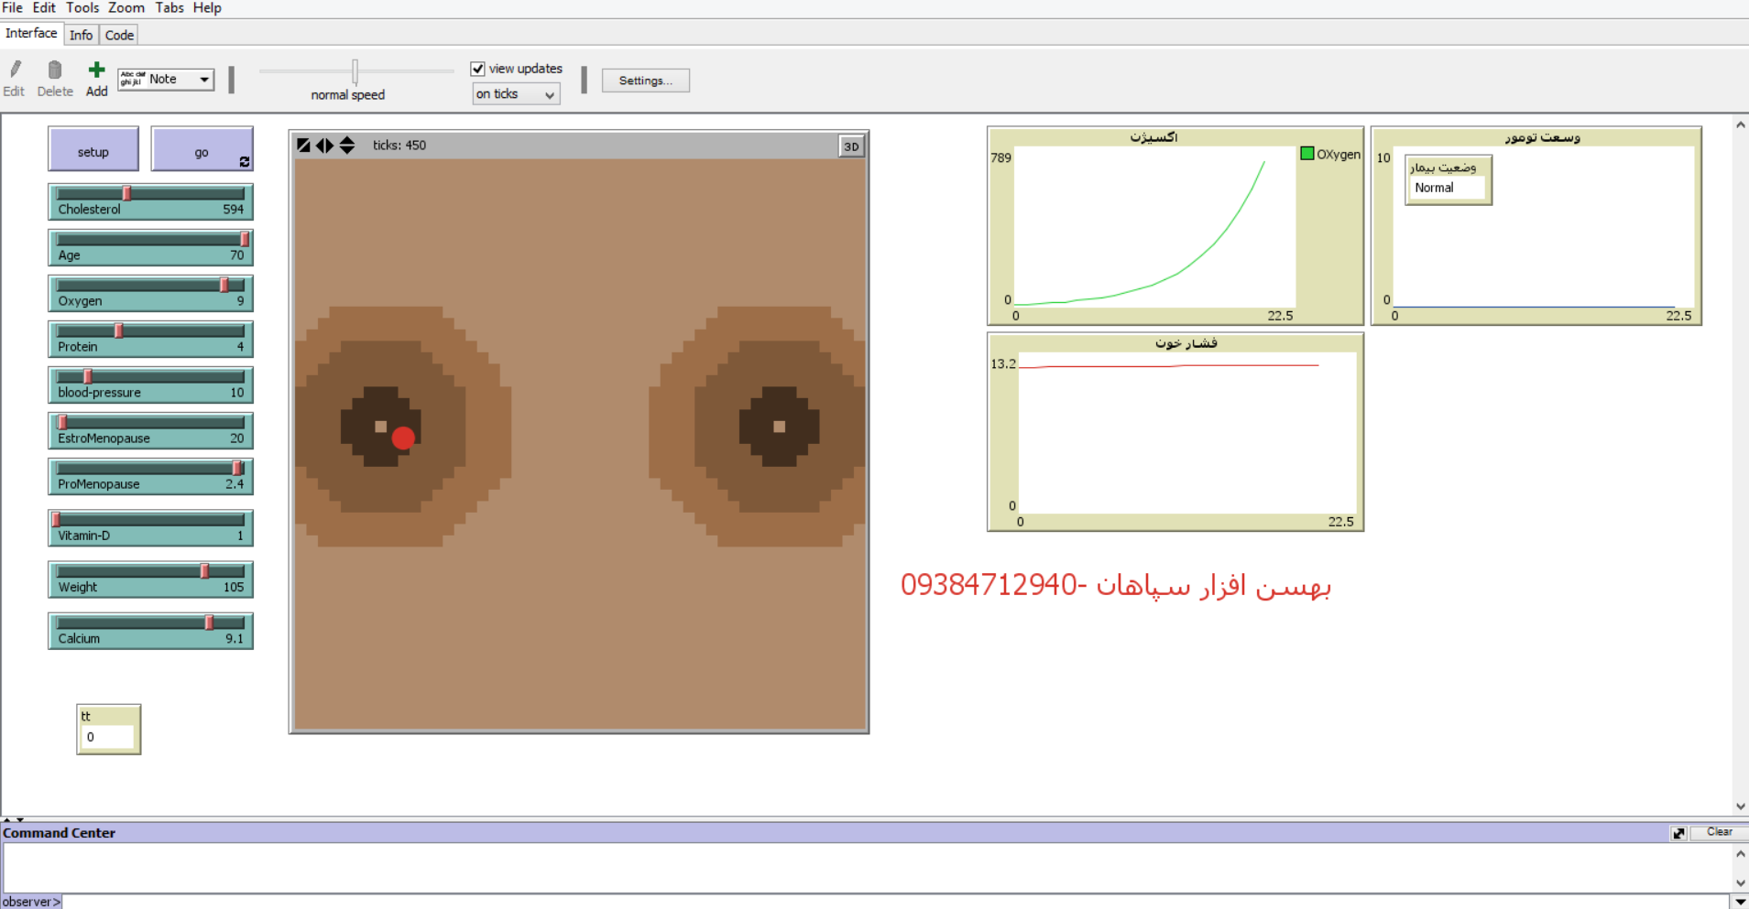Click the Delete trash icon
This screenshot has height=909, width=1749.
[55, 70]
